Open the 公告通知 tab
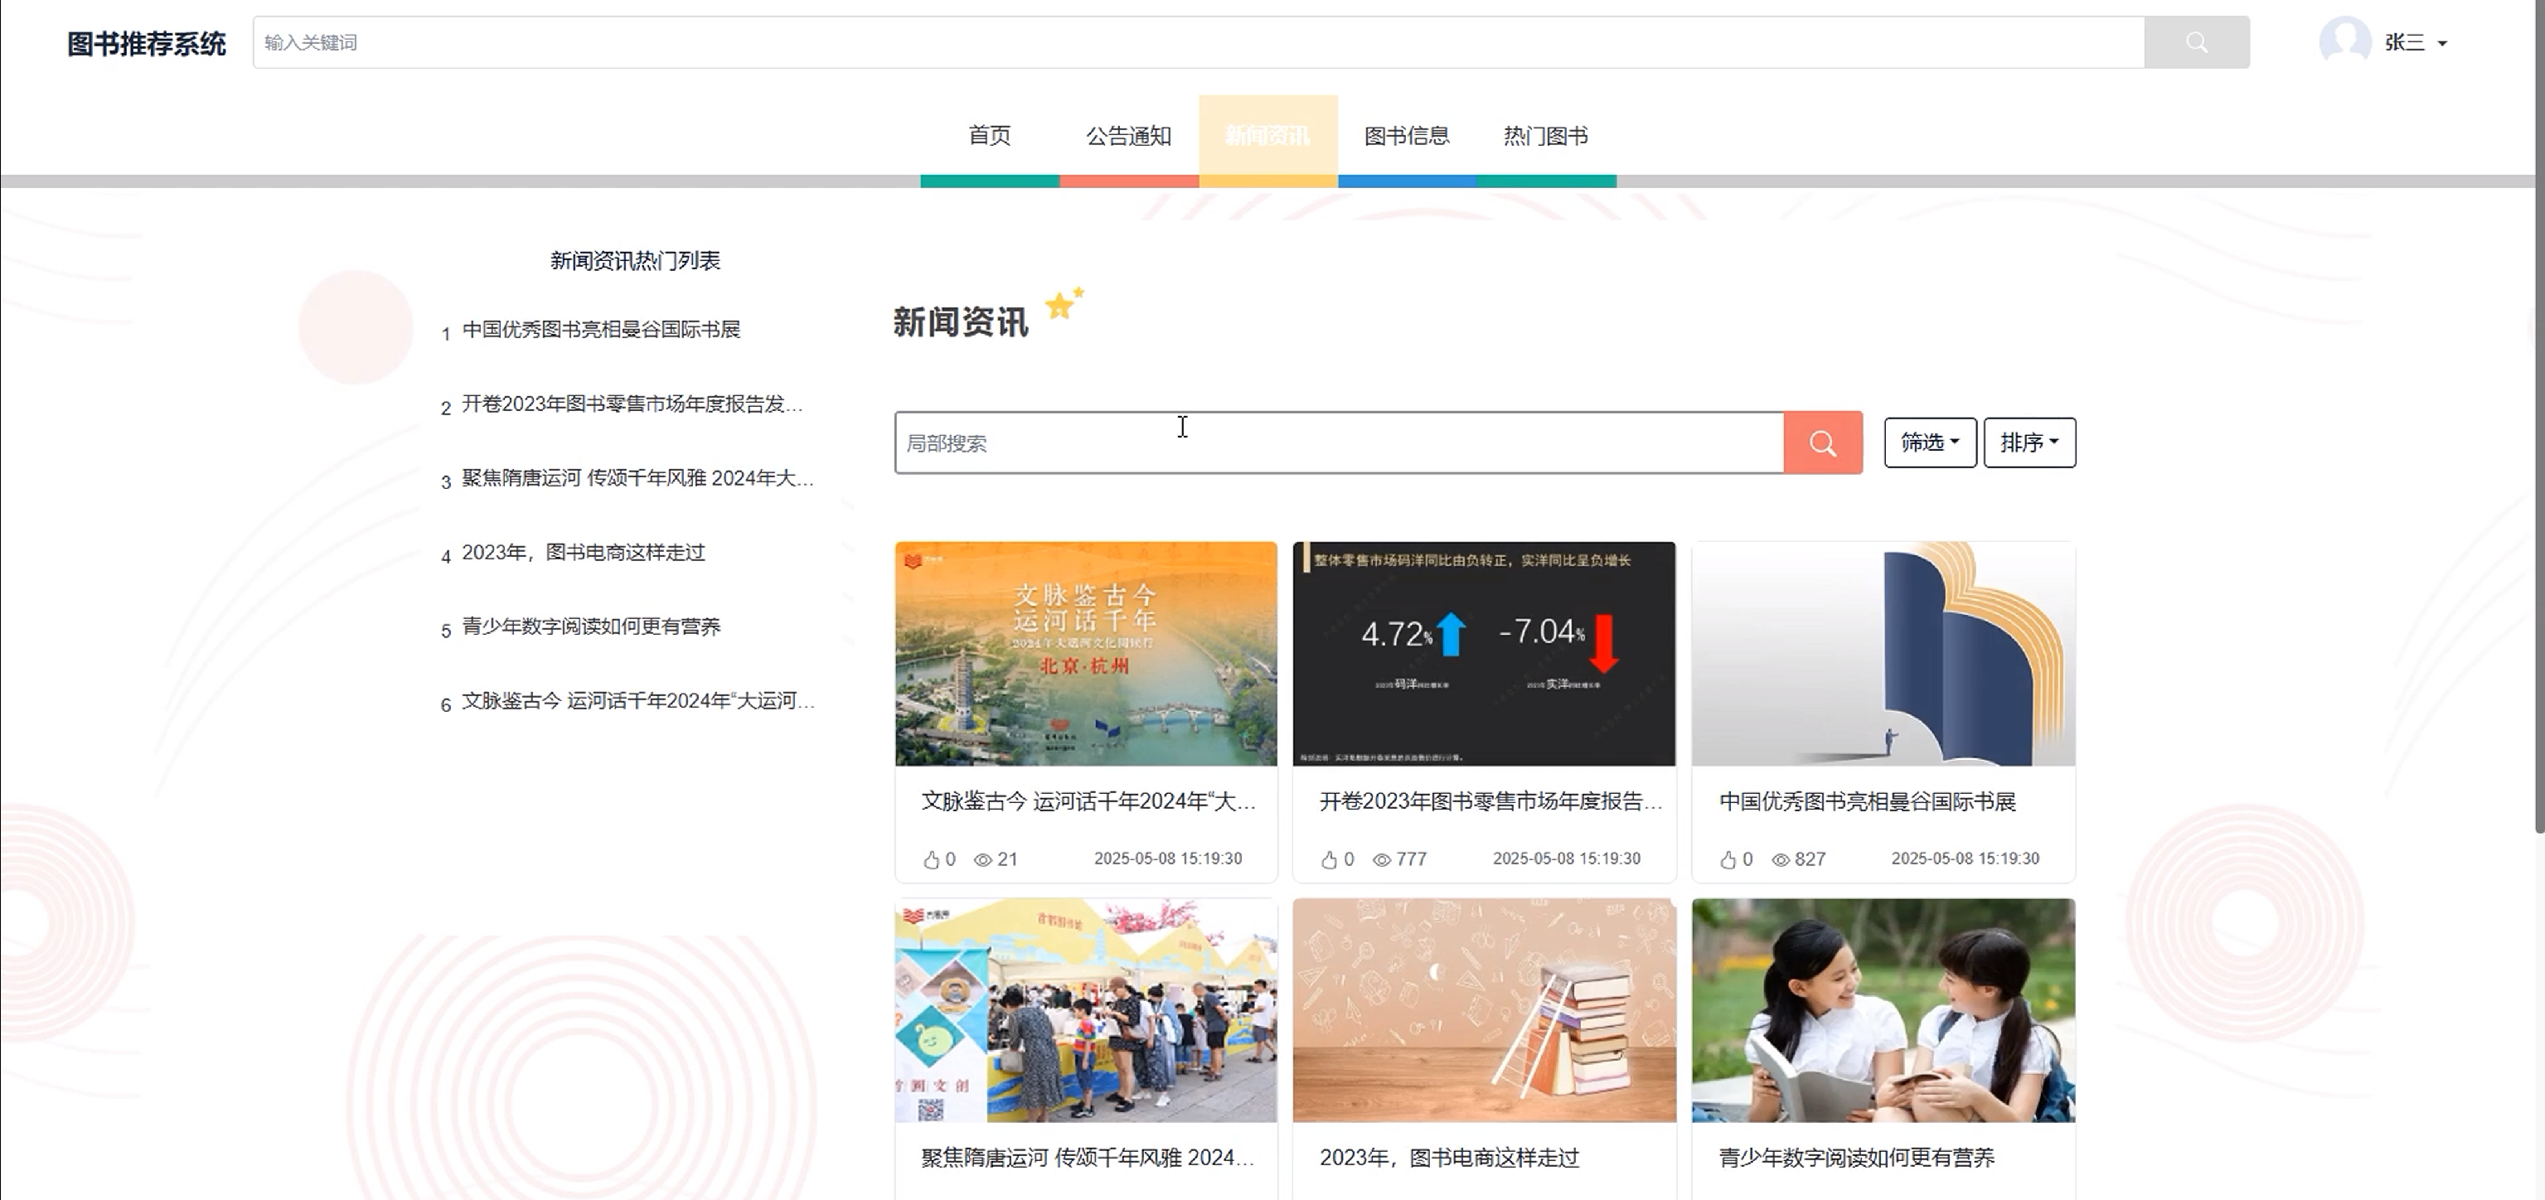This screenshot has height=1200, width=2545. 1128,136
